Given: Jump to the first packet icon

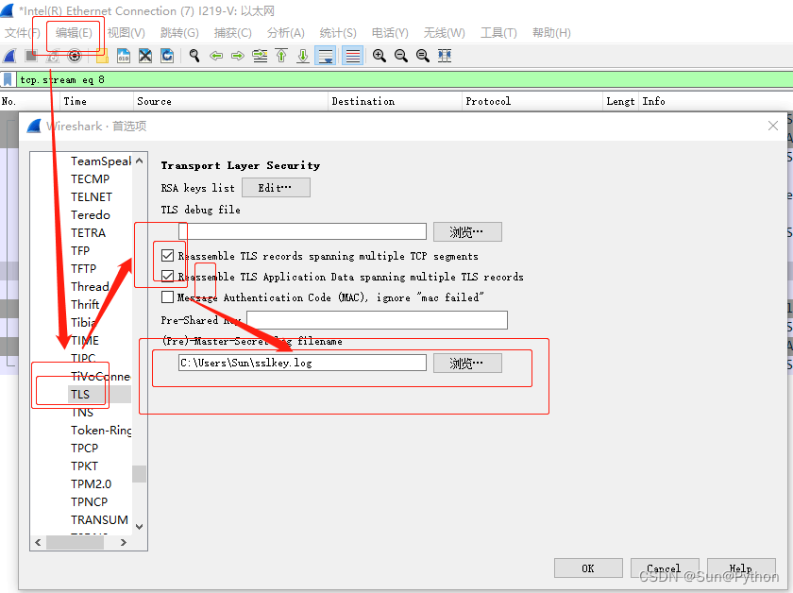Looking at the screenshot, I should pos(281,56).
